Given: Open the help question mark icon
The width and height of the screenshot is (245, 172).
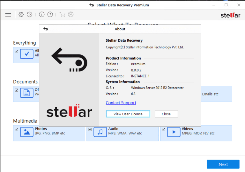Looking at the screenshot, I should (50, 15).
